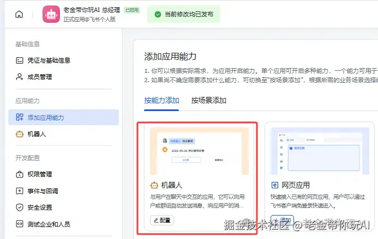This screenshot has height=239, width=378.
Task: Select 机器人 robot icon in sidebar
Action: (x=20, y=134)
